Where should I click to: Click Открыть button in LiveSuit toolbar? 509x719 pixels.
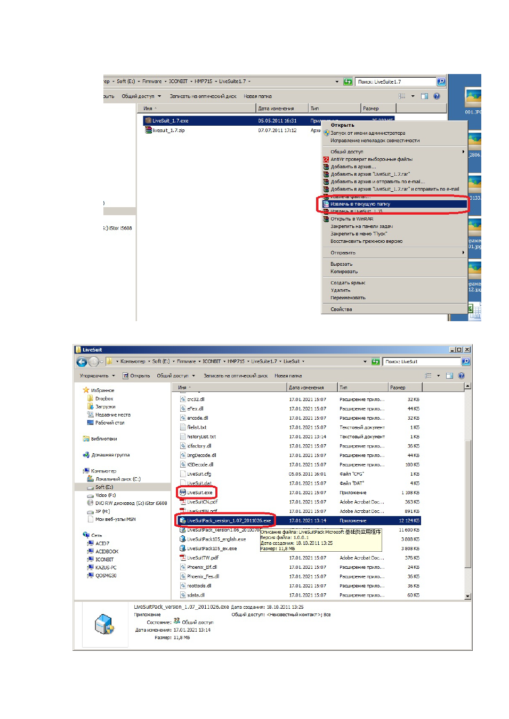[136, 376]
